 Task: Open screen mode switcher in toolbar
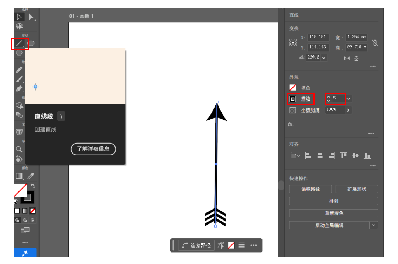25,230
